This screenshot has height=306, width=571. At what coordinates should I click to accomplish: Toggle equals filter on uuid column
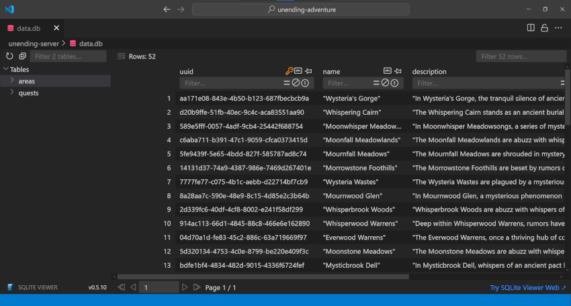(x=287, y=83)
